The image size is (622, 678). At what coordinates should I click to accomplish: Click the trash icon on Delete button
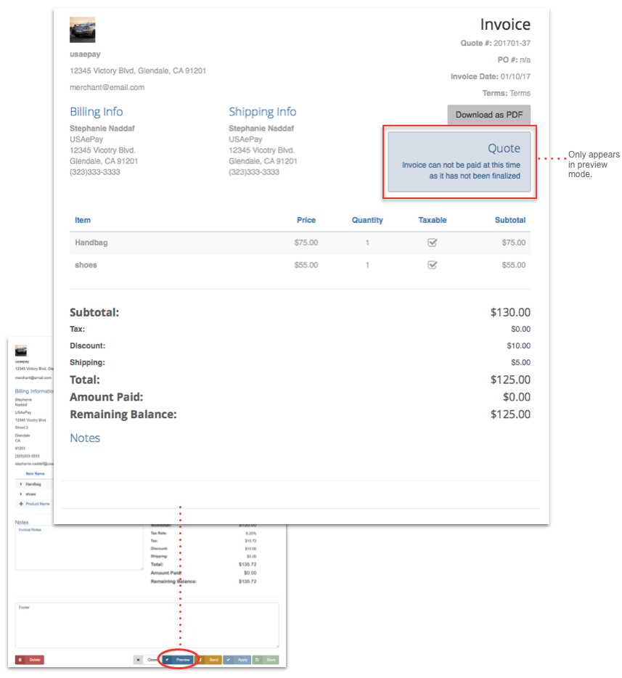[20, 660]
